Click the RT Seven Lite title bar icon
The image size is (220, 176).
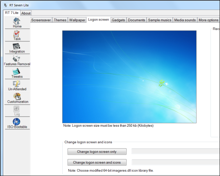pos(5,5)
